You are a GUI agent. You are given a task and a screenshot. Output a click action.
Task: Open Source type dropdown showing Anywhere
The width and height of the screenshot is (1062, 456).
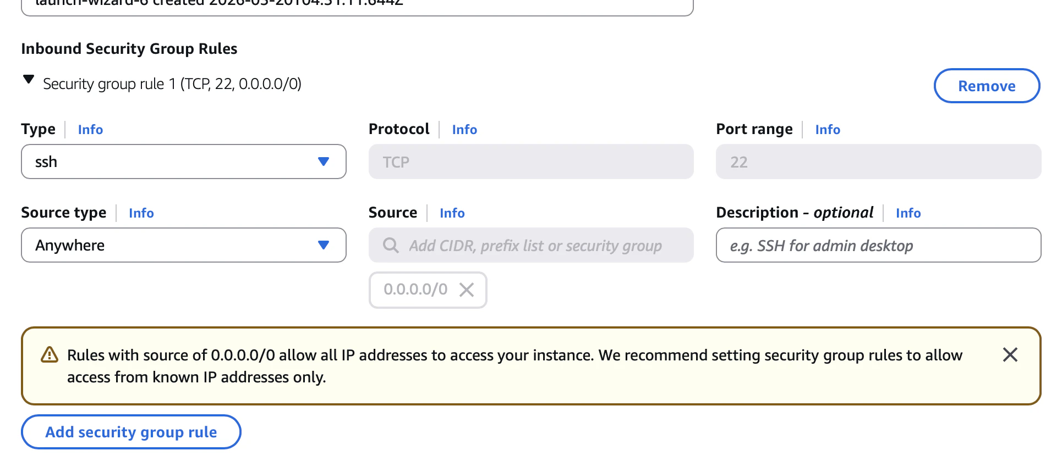184,245
